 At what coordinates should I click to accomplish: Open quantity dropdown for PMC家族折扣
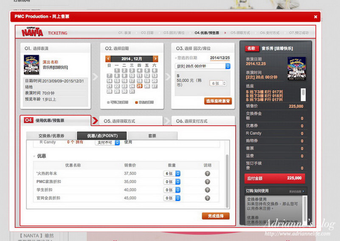pyautogui.click(x=172, y=182)
